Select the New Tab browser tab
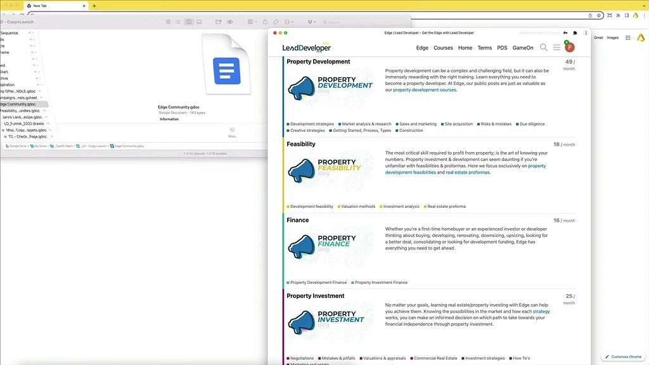 (x=55, y=6)
